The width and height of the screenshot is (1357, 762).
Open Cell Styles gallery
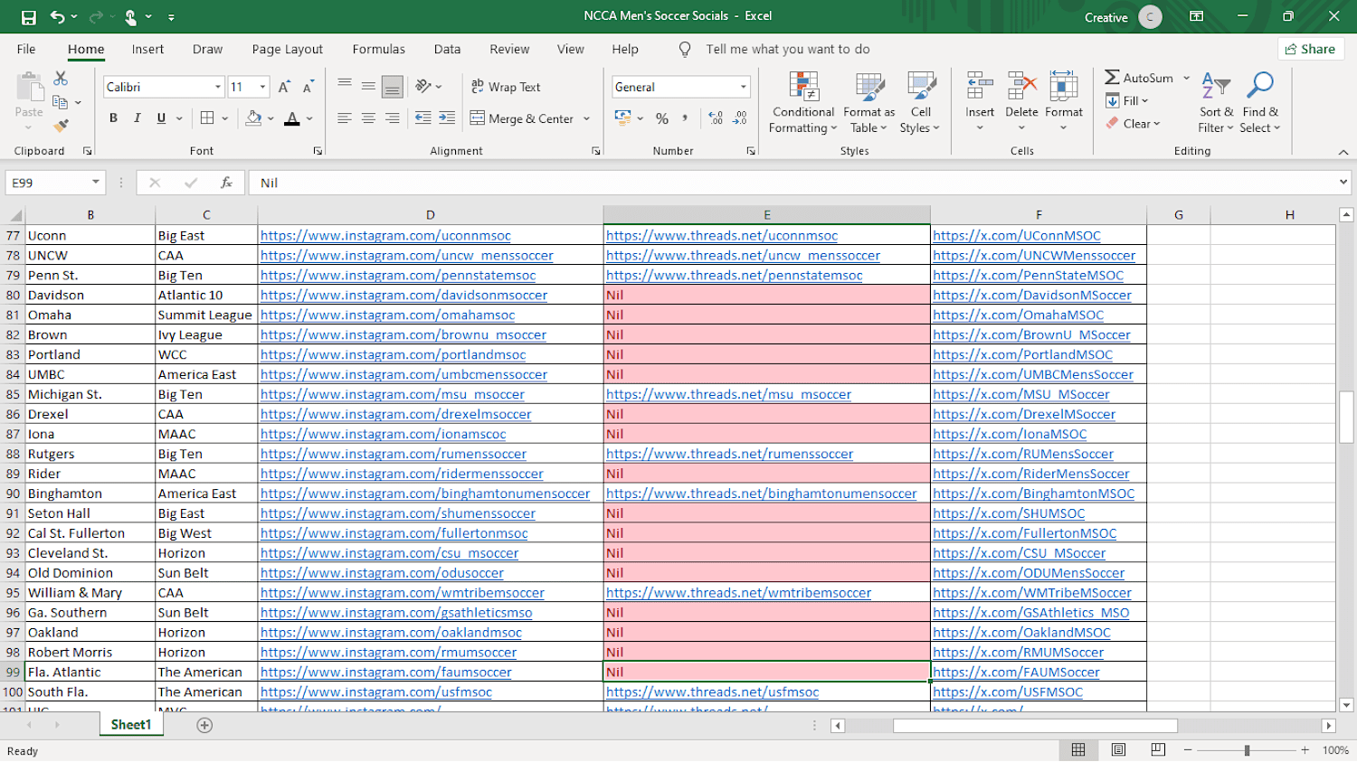(920, 103)
